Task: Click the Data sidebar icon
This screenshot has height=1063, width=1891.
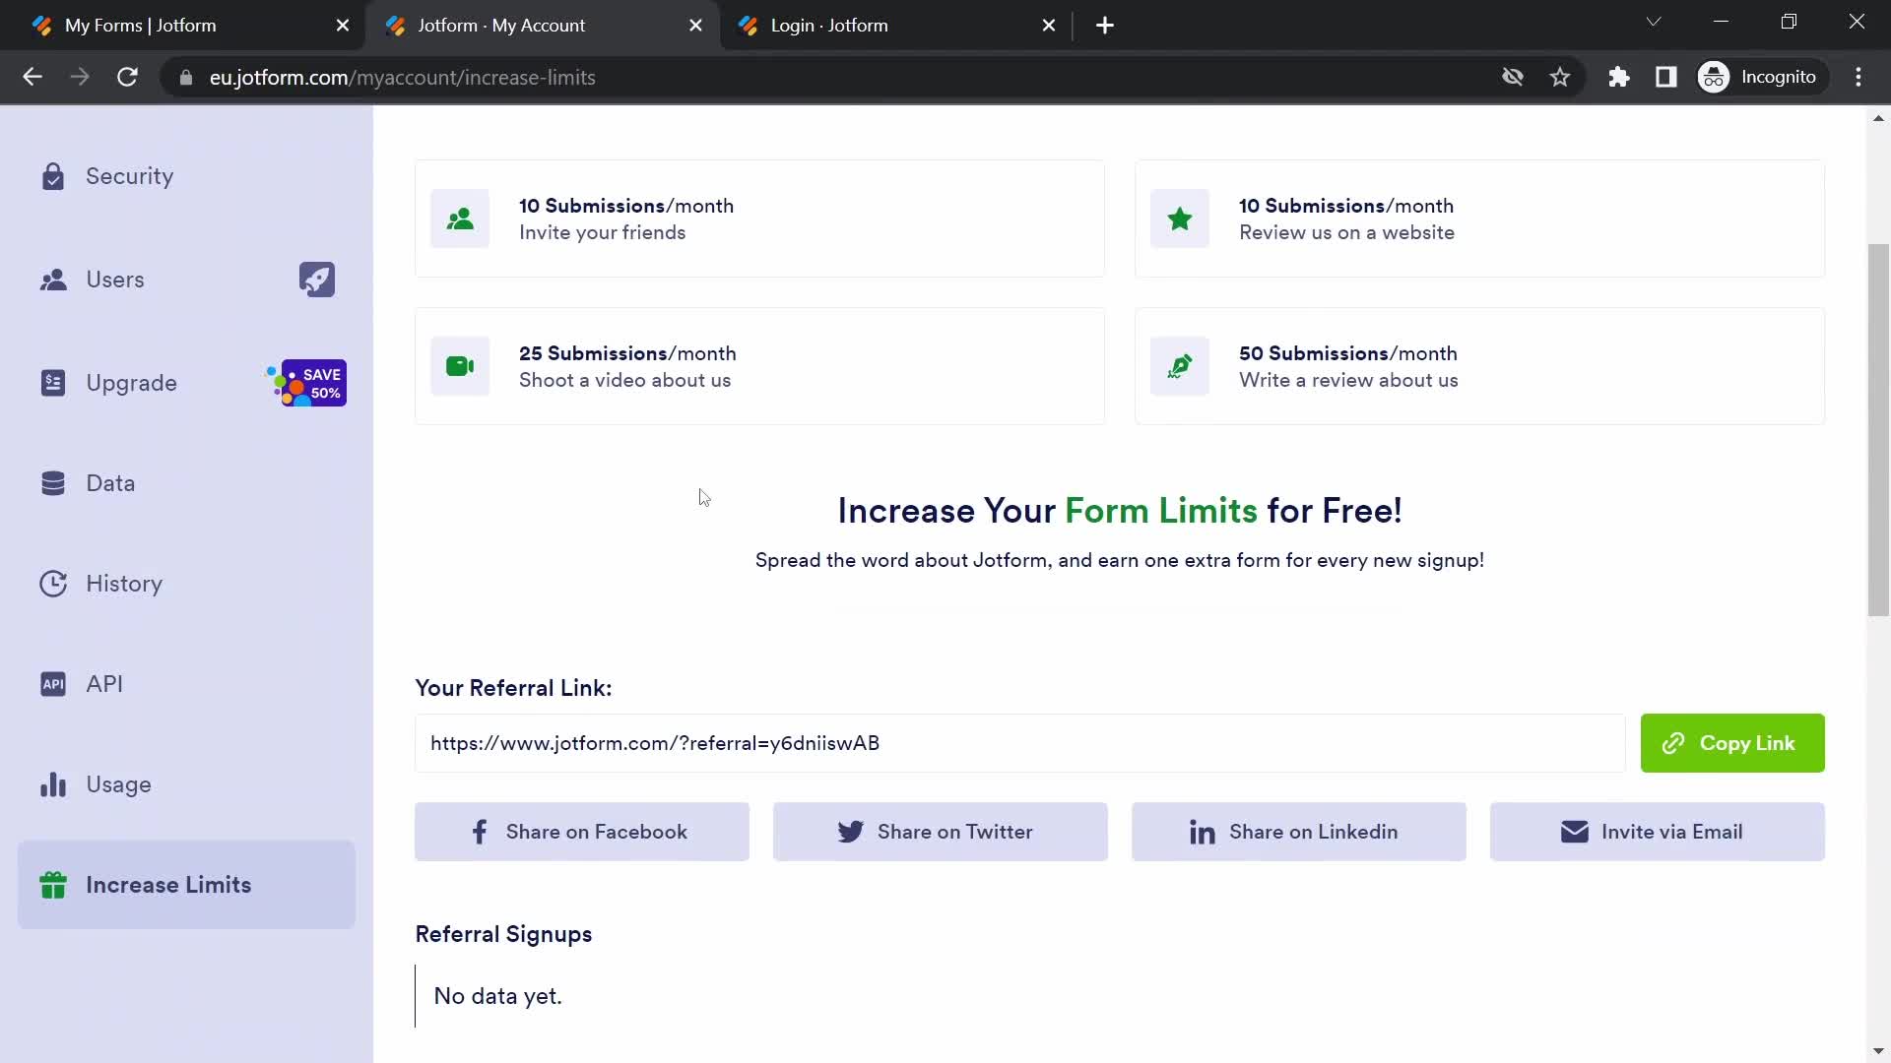Action: (52, 483)
